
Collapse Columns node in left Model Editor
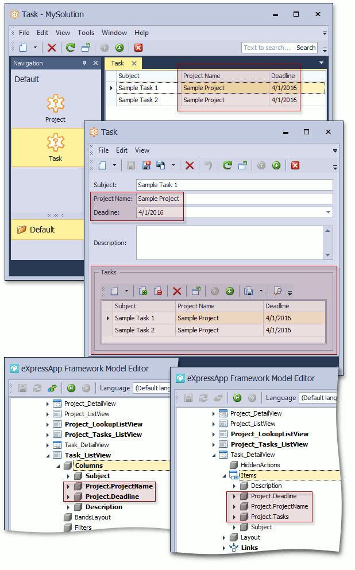pos(58,466)
